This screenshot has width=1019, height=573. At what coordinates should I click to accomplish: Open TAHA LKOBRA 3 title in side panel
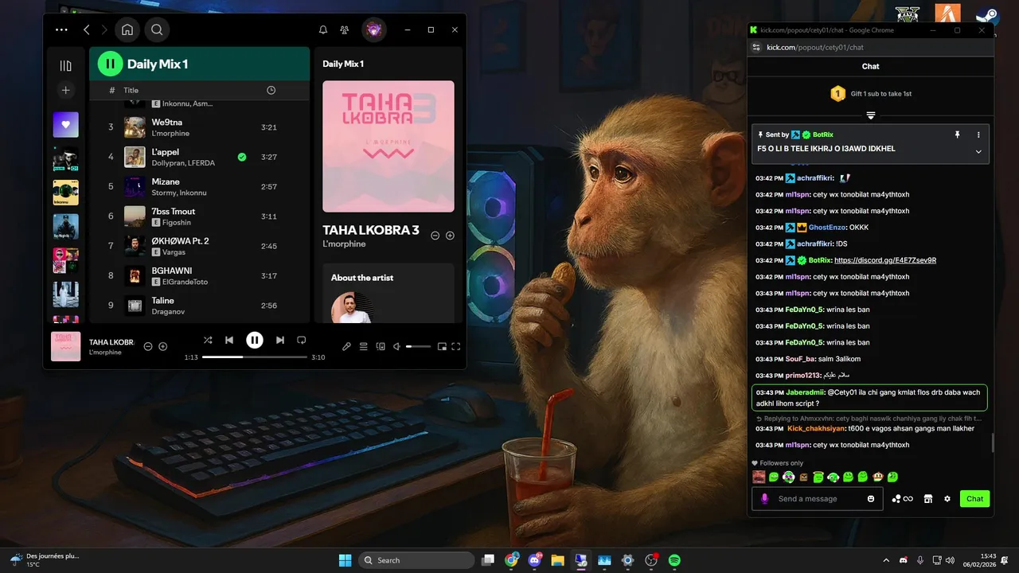pos(370,231)
